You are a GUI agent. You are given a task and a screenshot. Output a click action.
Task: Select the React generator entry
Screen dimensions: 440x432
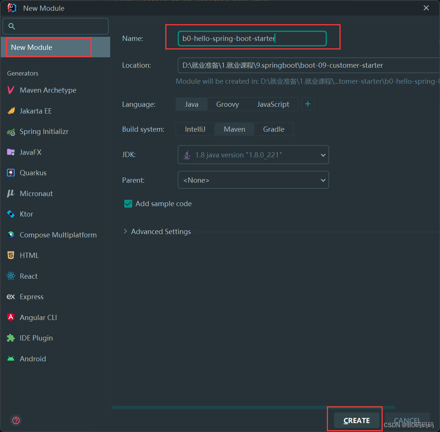click(x=55, y=276)
